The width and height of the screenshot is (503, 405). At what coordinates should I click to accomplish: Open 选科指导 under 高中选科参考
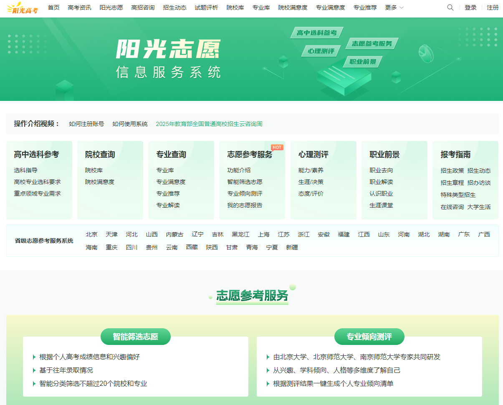(25, 170)
